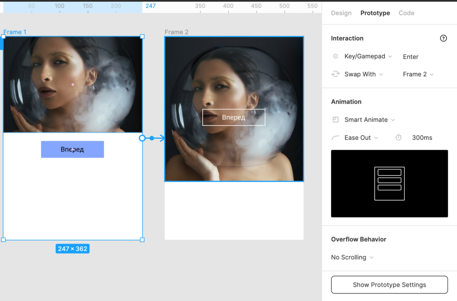Click the animation preview thumbnail
457x301 pixels.
click(389, 183)
